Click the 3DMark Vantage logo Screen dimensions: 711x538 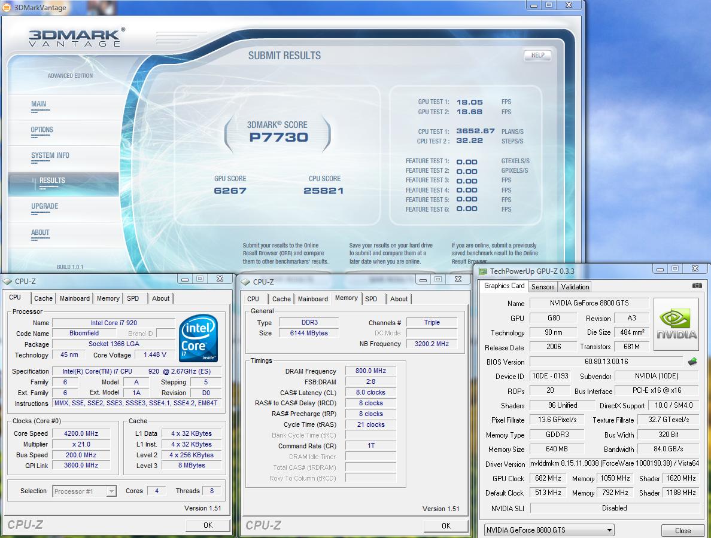click(x=76, y=38)
